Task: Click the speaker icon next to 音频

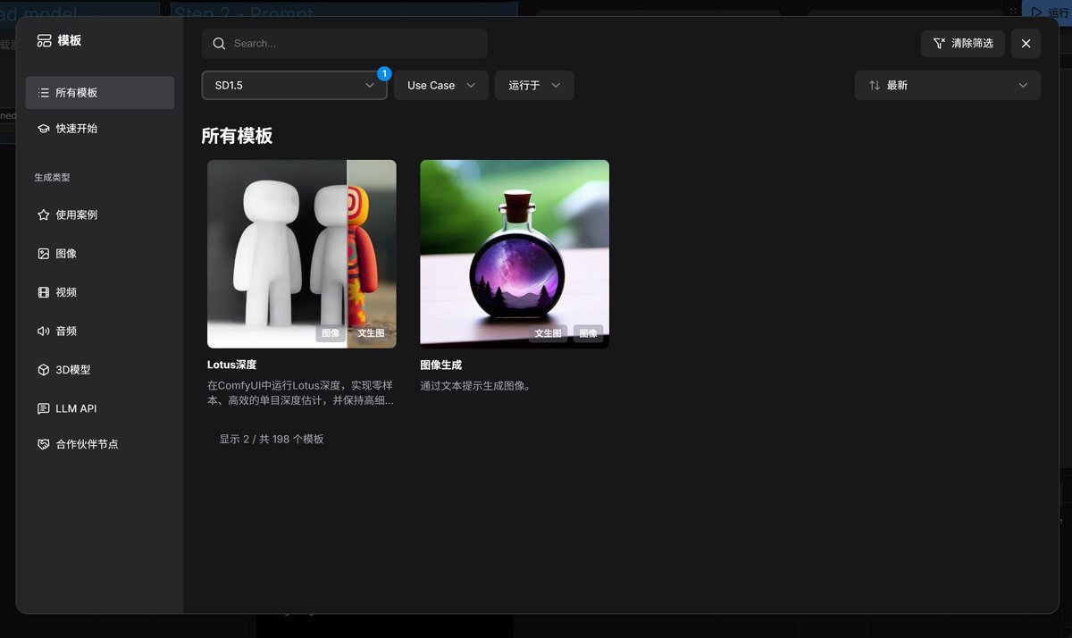Action: pyautogui.click(x=43, y=332)
